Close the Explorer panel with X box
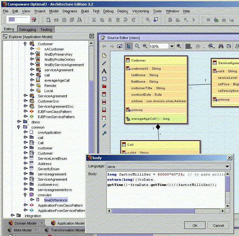 coord(91,36)
